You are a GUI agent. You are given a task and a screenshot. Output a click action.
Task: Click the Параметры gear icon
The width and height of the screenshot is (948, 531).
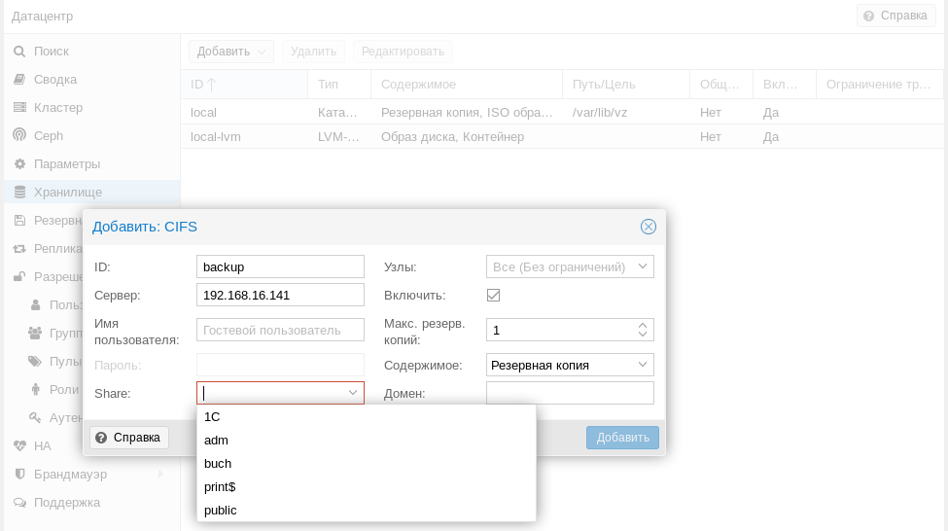coord(19,163)
